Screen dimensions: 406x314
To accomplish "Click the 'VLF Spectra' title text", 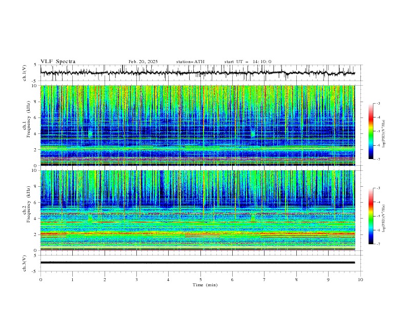I will click(x=58, y=62).
